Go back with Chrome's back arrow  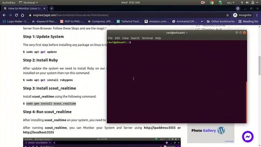click(4, 15)
